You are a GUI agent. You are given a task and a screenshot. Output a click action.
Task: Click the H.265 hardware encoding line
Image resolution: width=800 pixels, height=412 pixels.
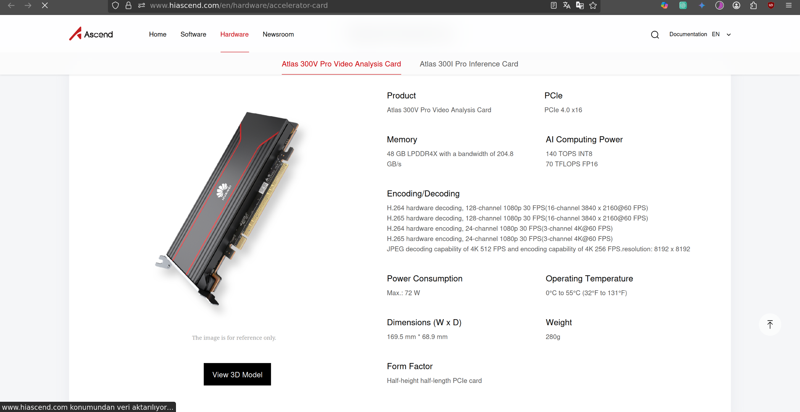[500, 239]
